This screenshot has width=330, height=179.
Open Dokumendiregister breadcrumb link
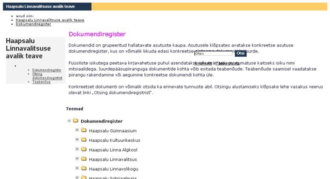pos(34,24)
